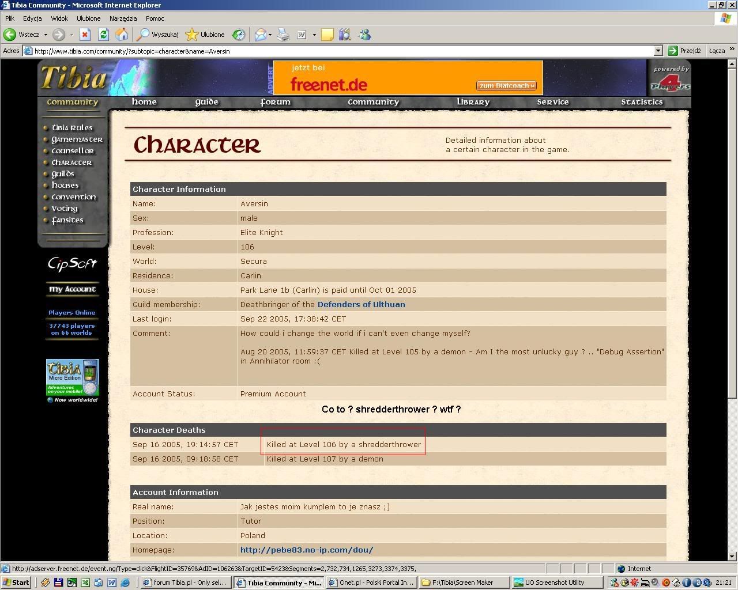The height and width of the screenshot is (590, 738).
Task: Click the Przejdź go button
Action: point(684,51)
